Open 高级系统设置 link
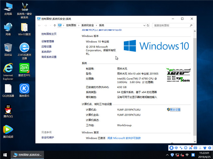This screenshot has height=159, width=213. [x=49, y=57]
